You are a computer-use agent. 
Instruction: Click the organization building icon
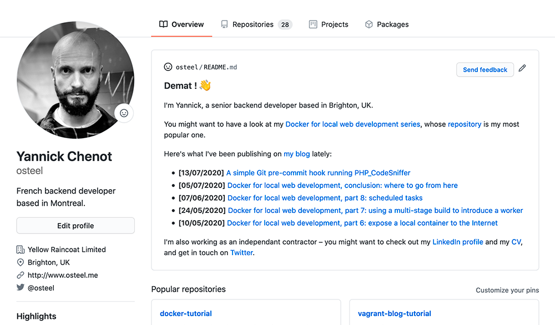pyautogui.click(x=21, y=250)
